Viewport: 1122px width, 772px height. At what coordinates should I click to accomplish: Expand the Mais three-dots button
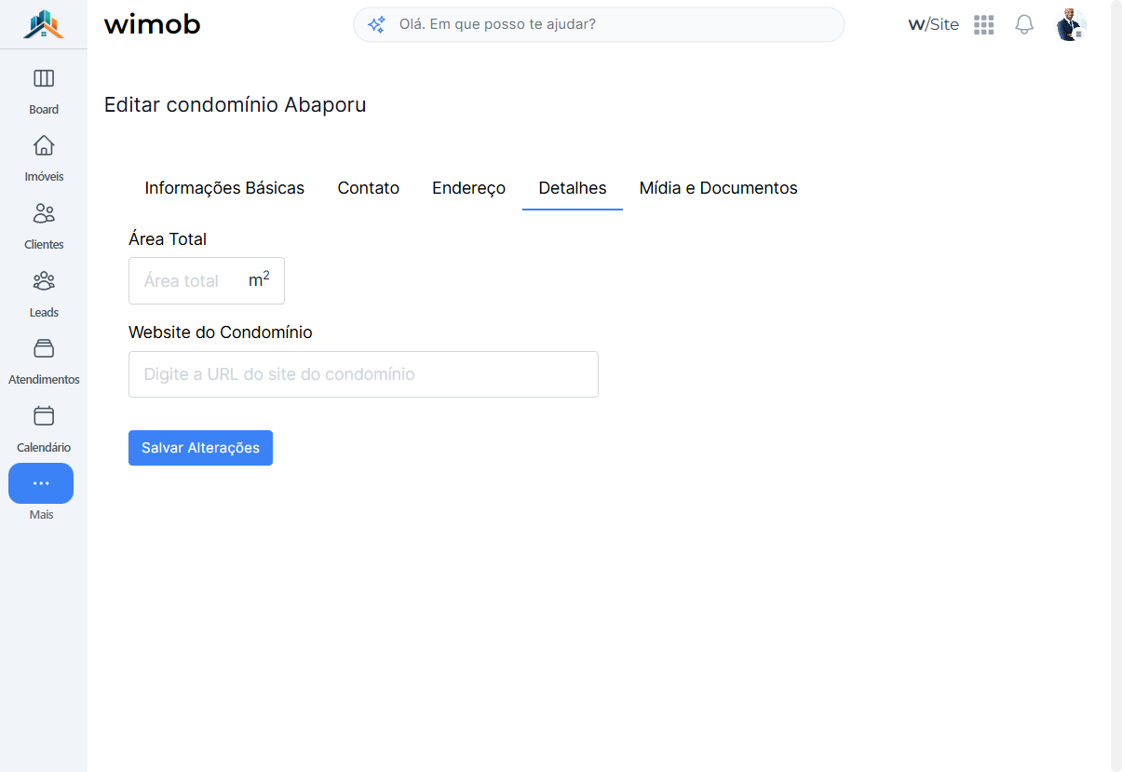(41, 483)
